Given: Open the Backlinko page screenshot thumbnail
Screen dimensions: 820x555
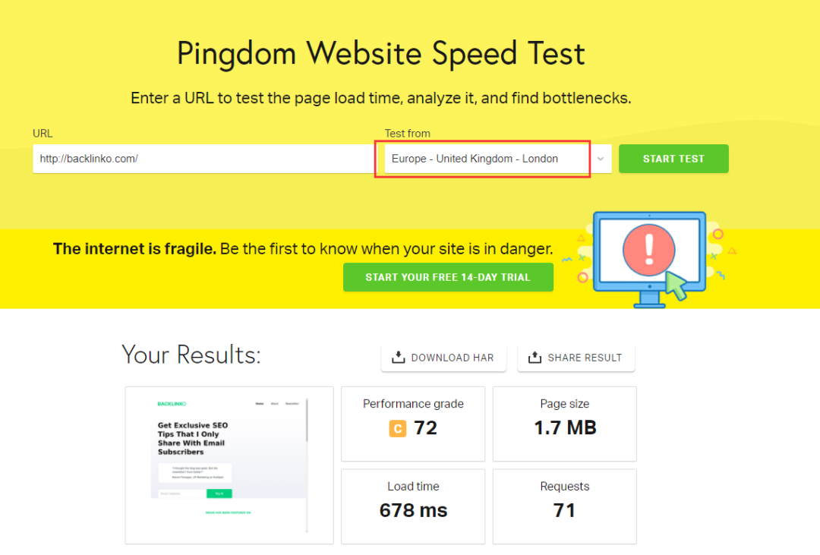Looking at the screenshot, I should 229,465.
